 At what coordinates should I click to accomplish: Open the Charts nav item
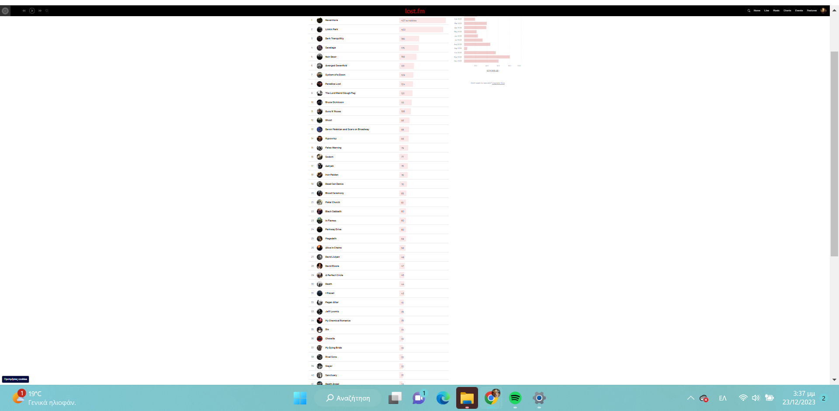tap(787, 10)
